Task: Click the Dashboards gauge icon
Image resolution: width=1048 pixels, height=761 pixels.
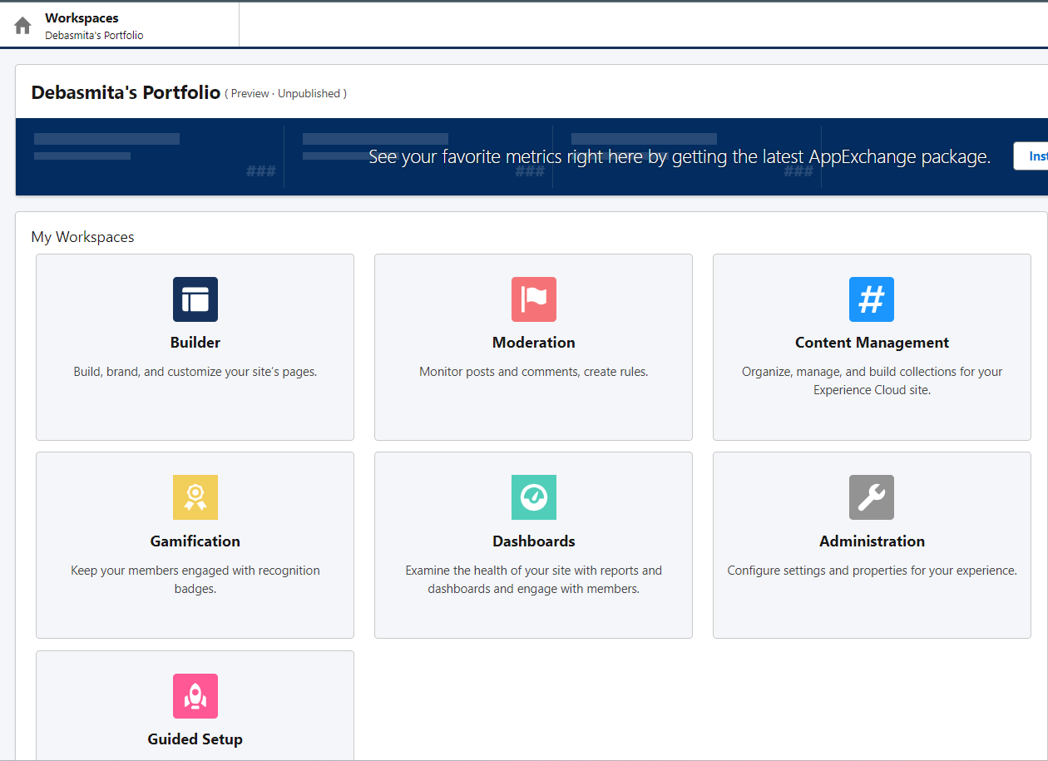Action: click(533, 497)
